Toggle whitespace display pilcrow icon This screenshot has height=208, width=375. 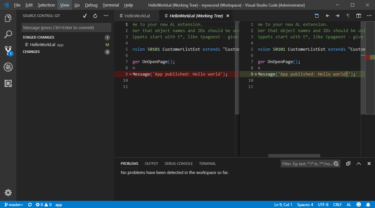point(348,16)
